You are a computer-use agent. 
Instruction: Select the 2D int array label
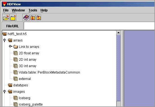coord(28,60)
